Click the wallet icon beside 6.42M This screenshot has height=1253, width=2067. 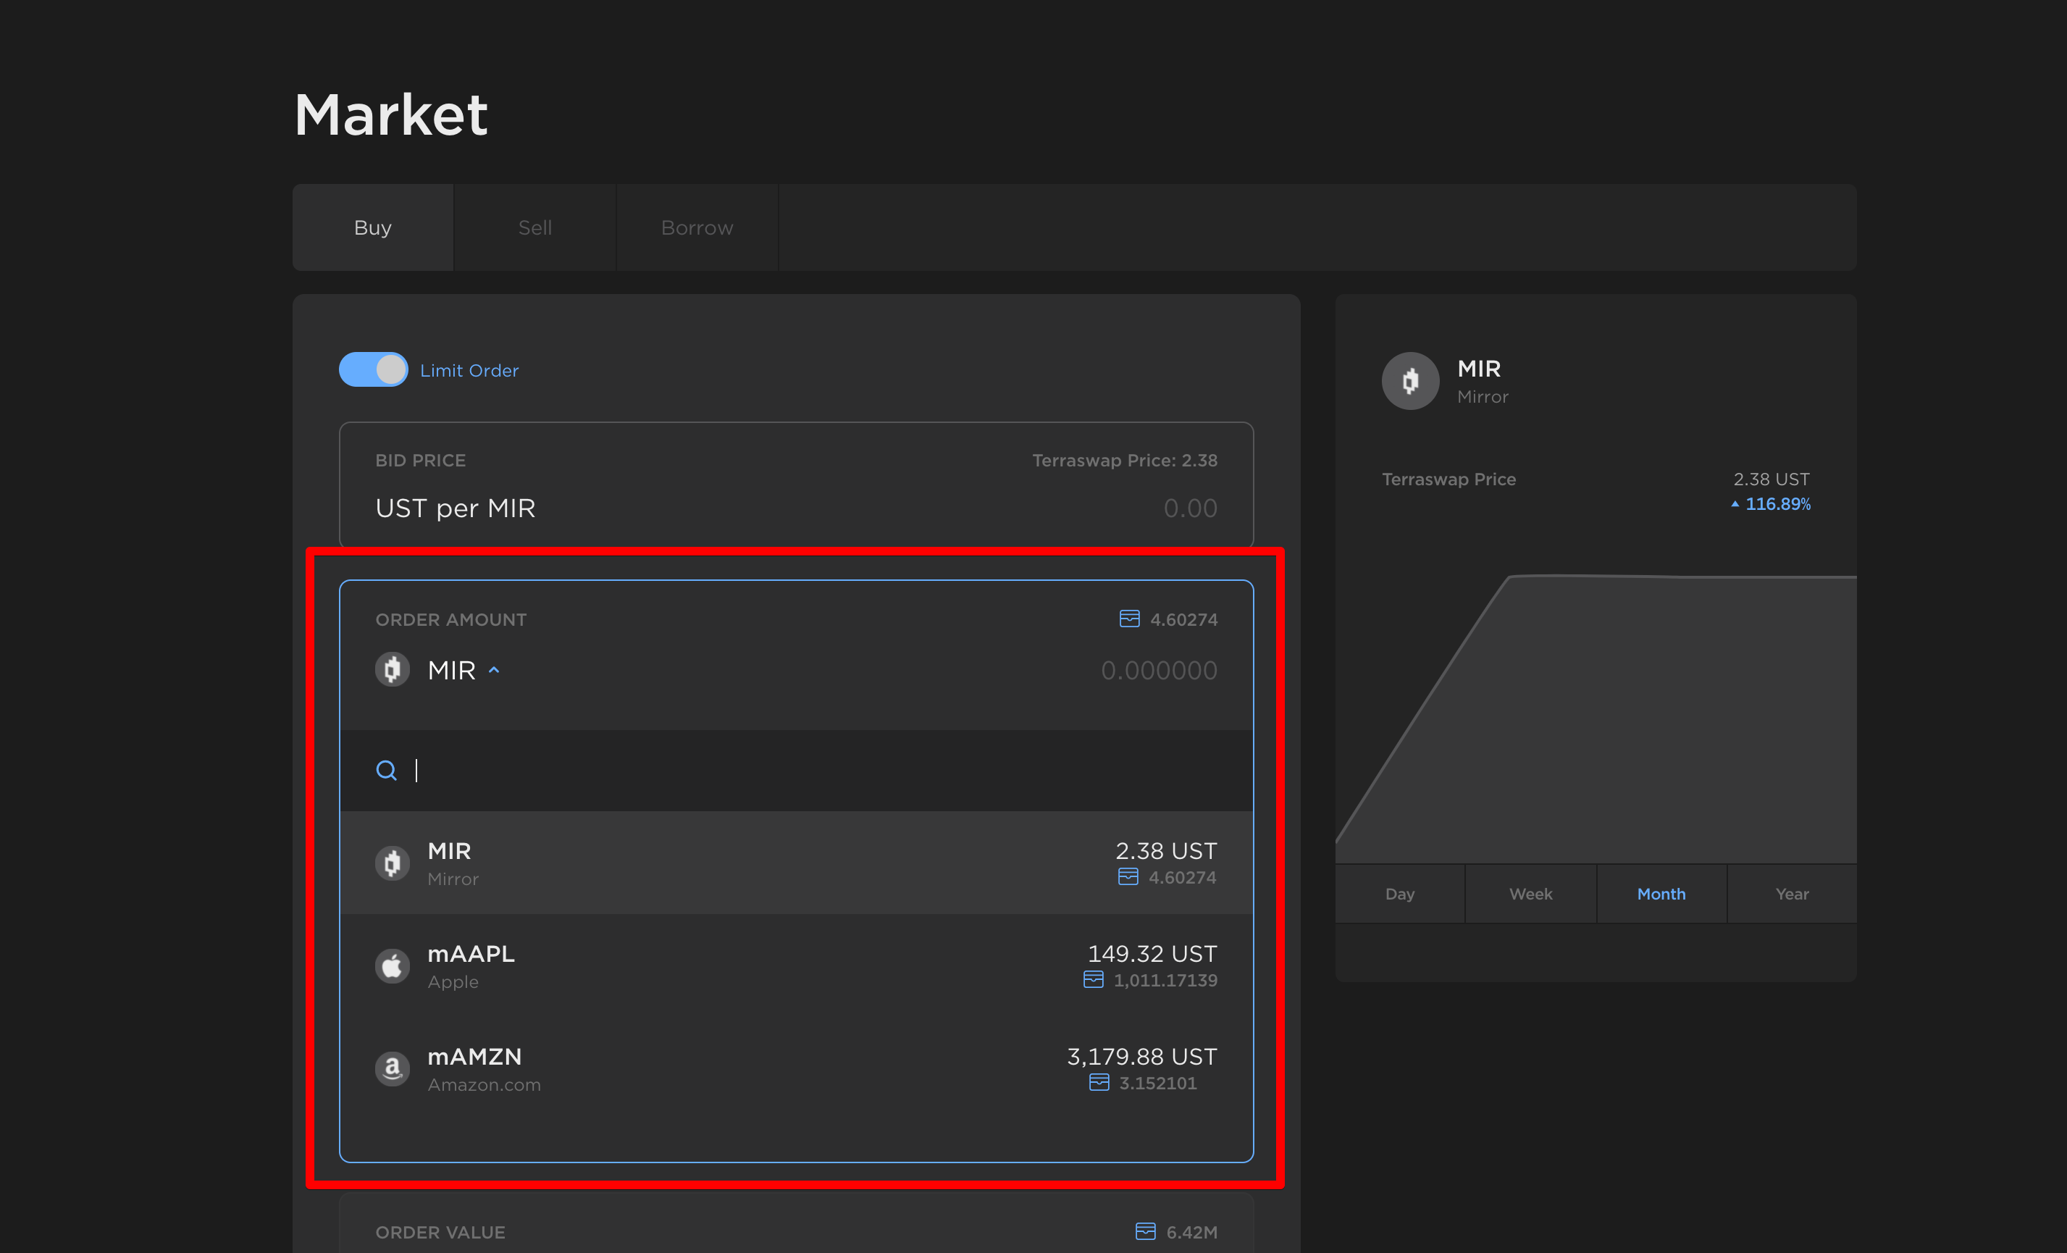coord(1145,1231)
